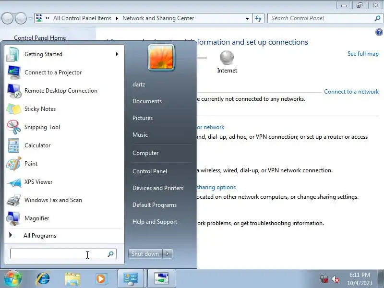Click the Control Panel help icon
Viewport: 384px width, 288px height.
[x=379, y=32]
